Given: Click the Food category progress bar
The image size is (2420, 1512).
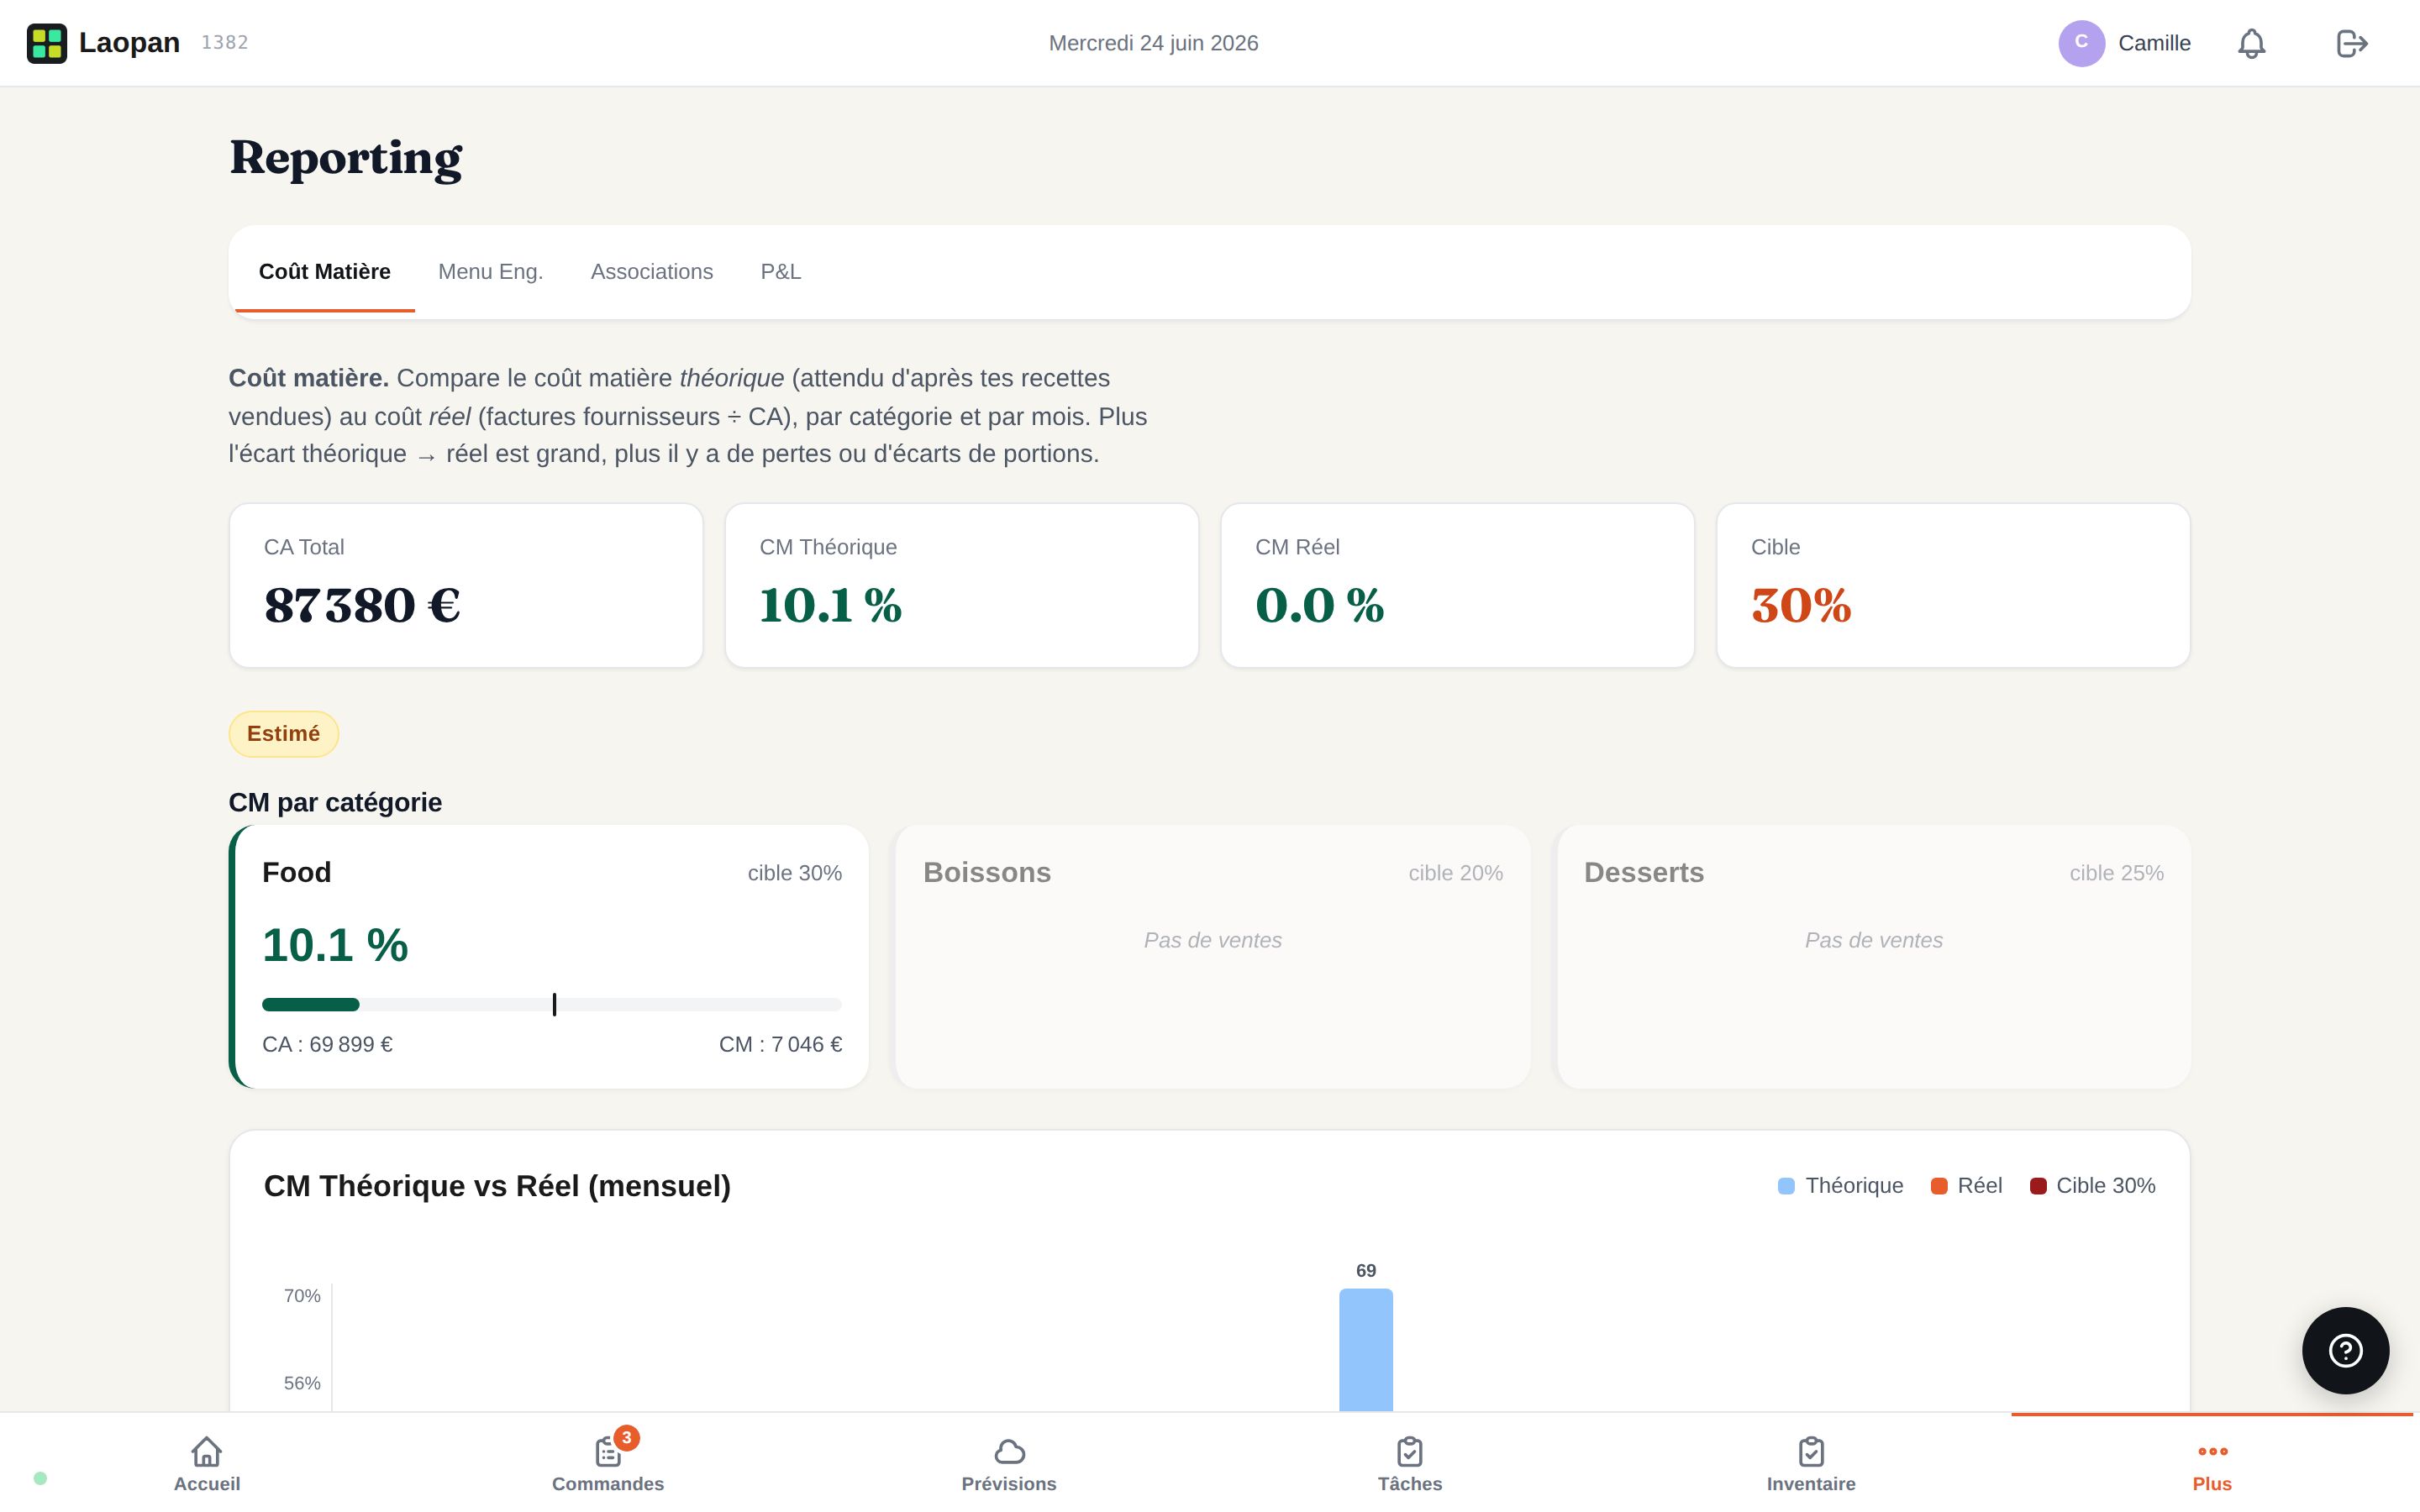Looking at the screenshot, I should tap(552, 1004).
